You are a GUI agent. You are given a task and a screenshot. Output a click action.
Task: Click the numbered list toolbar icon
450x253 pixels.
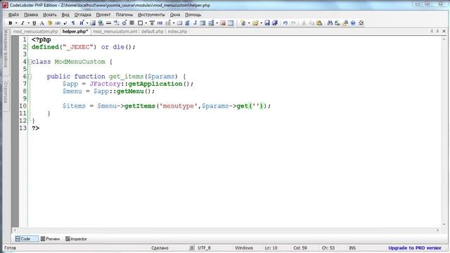click(168, 23)
